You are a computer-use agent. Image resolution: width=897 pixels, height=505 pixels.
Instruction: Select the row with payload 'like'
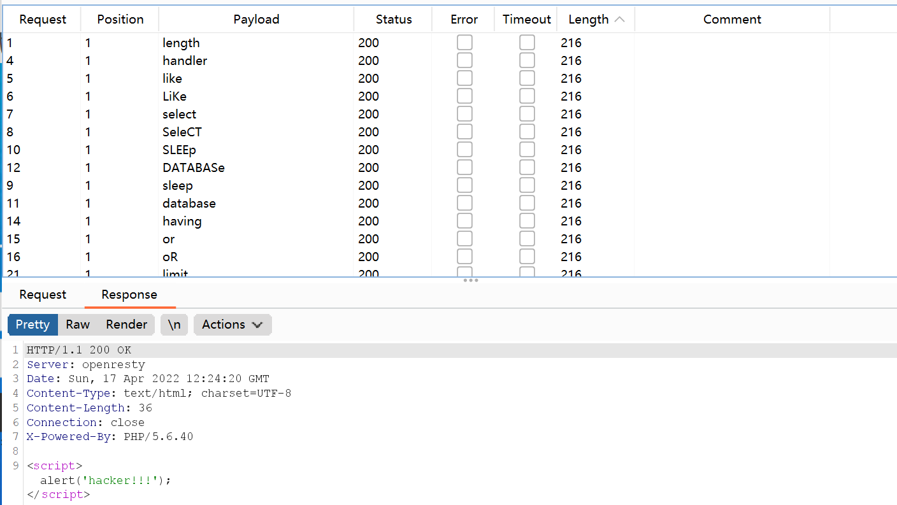coord(448,78)
